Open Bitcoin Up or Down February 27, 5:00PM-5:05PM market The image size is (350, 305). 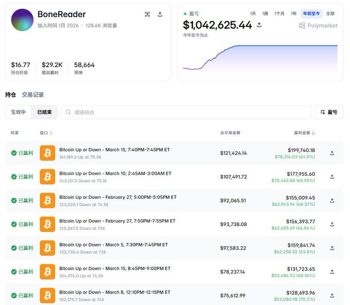click(118, 197)
